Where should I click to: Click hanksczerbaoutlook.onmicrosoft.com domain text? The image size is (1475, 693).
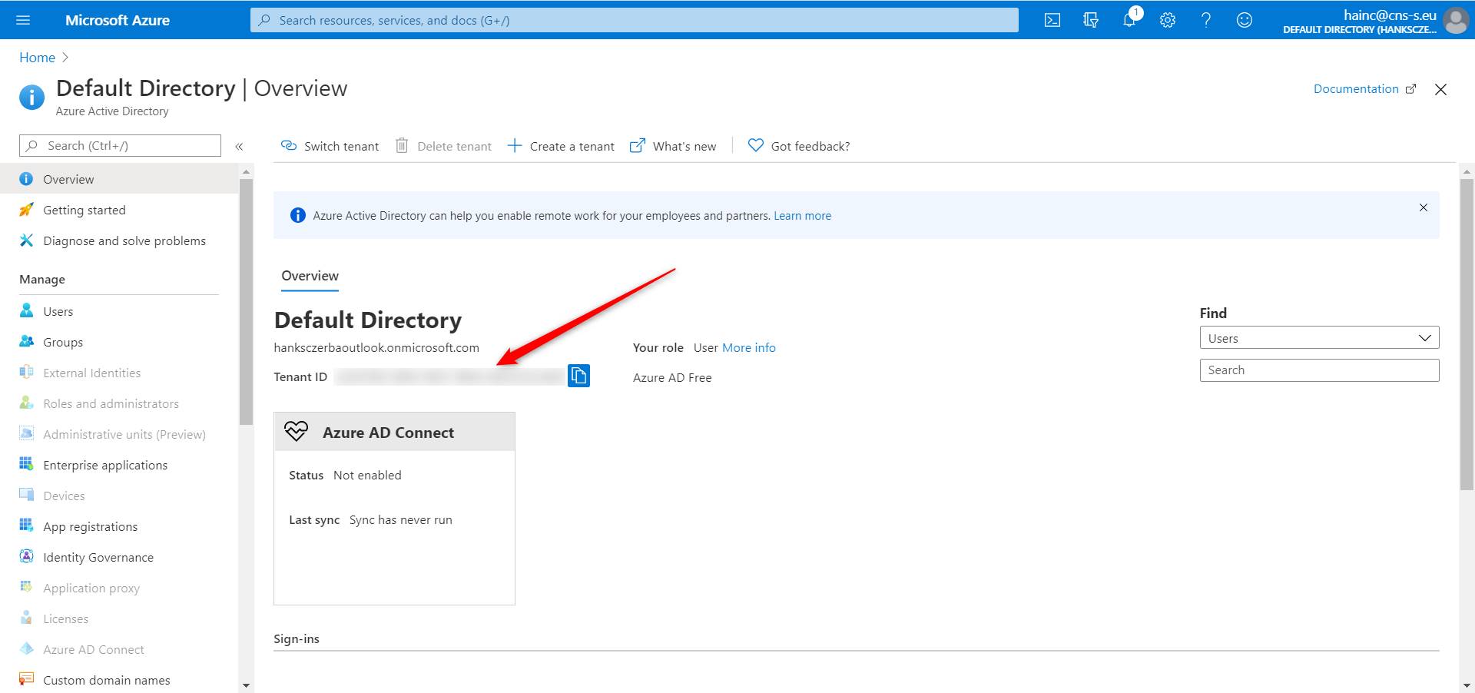pyautogui.click(x=376, y=347)
